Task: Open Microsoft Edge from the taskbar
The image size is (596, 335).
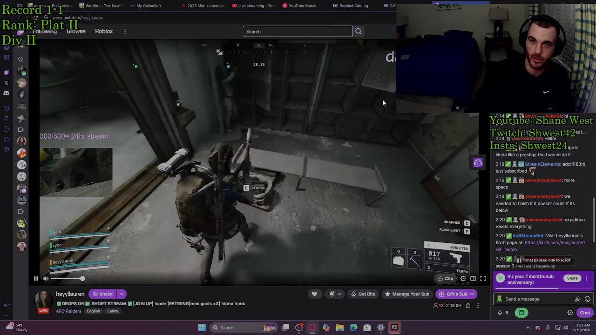Action: pyautogui.click(x=353, y=328)
